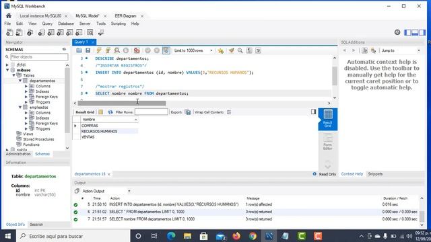Search table data toolbar icon
This screenshot has width=431, height=242.
click(90, 32)
